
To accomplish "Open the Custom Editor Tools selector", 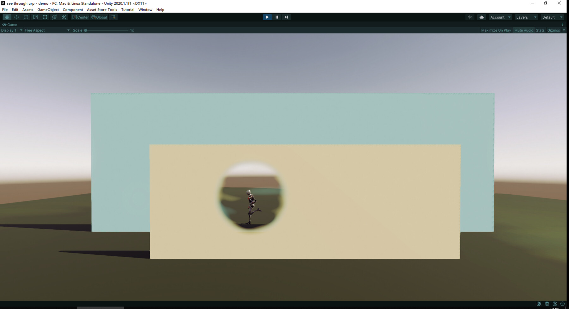I will pos(64,17).
